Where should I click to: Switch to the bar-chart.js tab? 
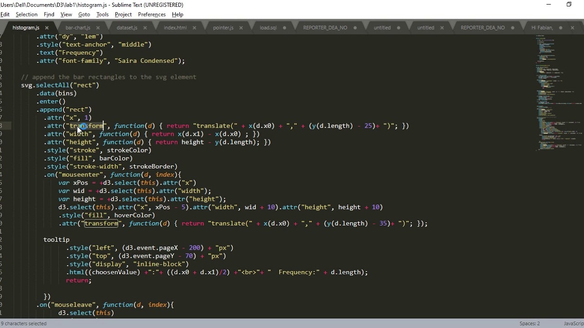[78, 28]
